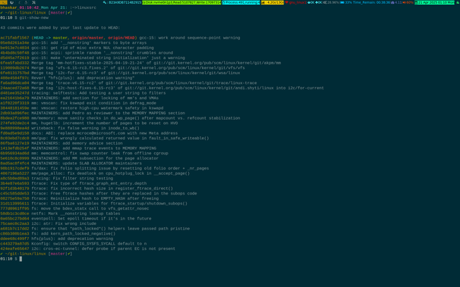460x287 pixels.
Task: Click the 'ftrace_startup/shutdown_subops()' commit
Action: (93, 204)
